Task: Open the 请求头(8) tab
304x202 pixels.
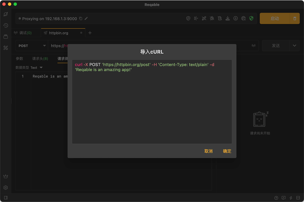Action: coord(40,58)
